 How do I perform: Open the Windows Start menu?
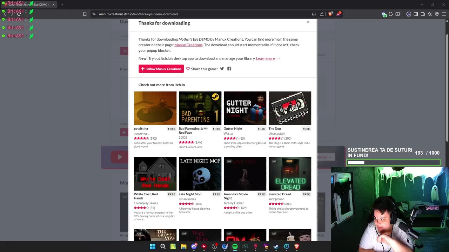153,246
